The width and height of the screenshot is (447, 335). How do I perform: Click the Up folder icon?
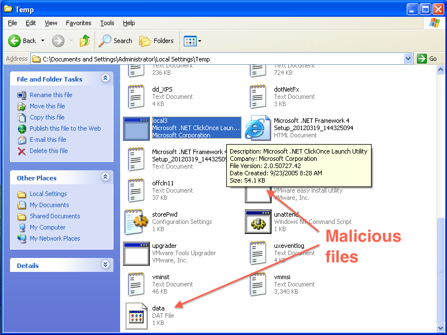pyautogui.click(x=85, y=41)
